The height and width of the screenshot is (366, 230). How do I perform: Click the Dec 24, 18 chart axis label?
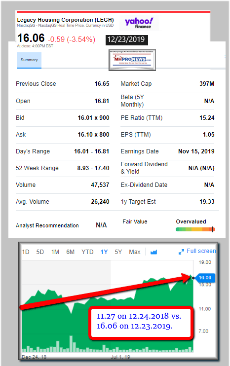(x=34, y=357)
